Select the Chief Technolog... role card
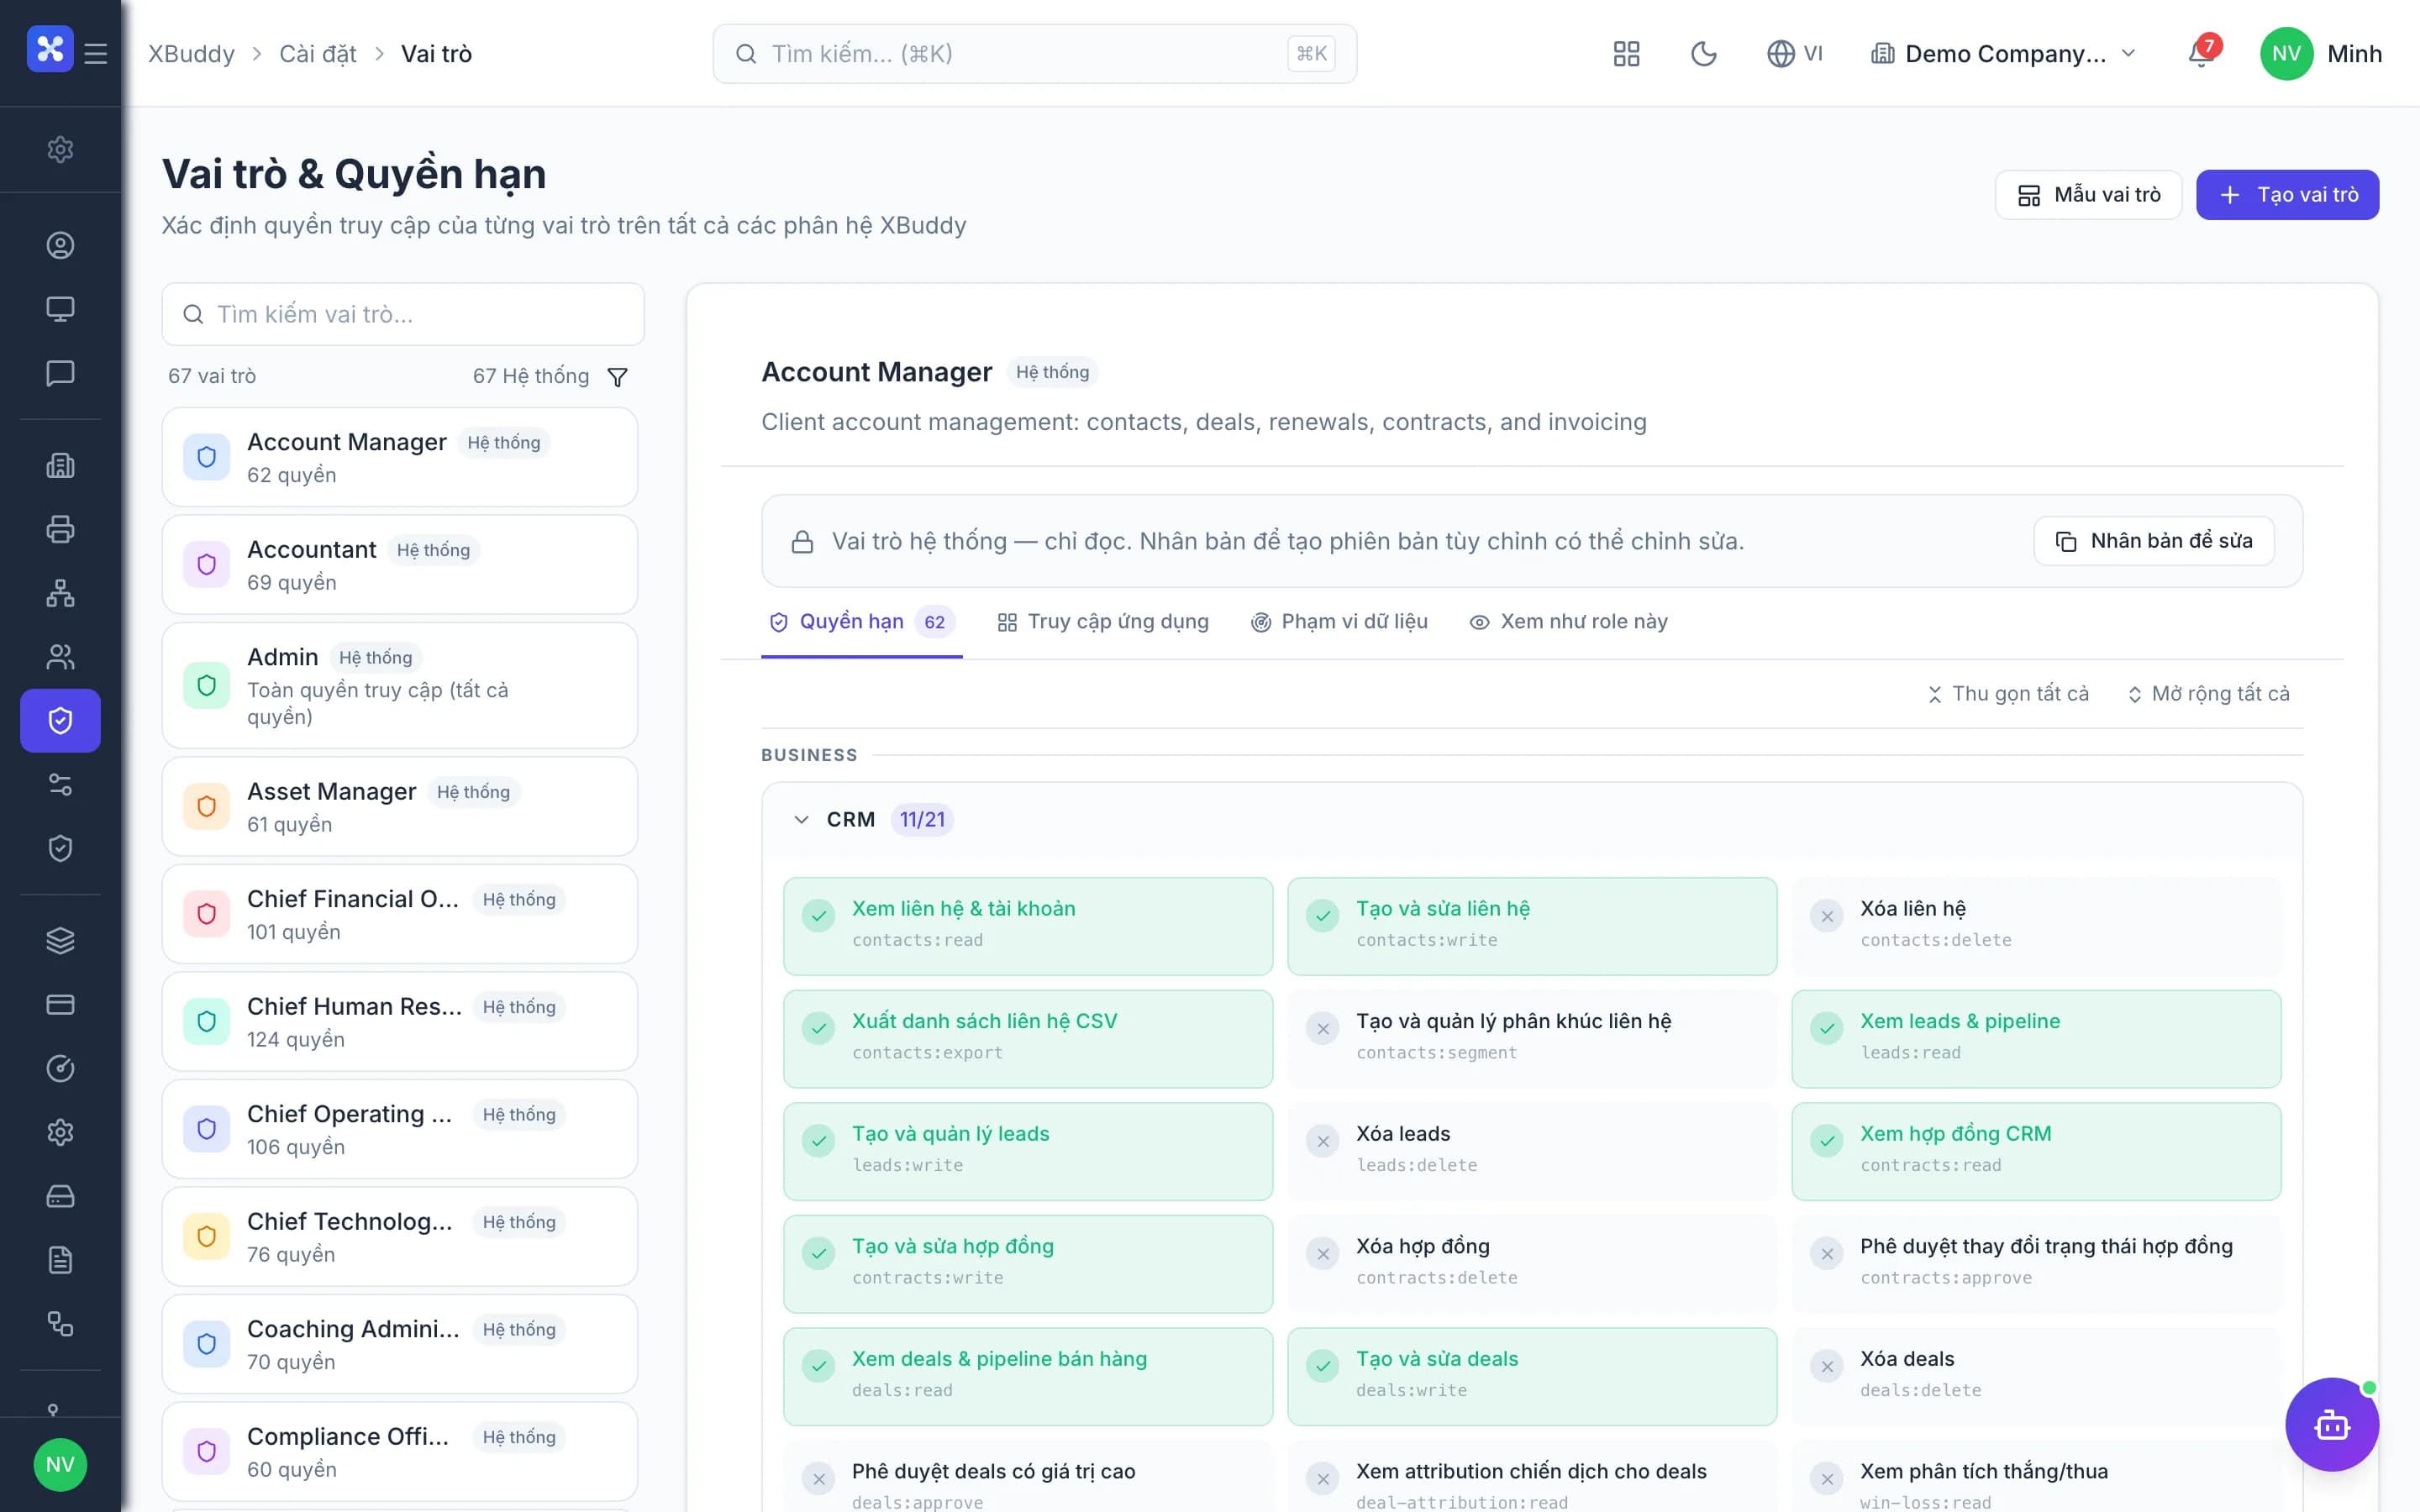 (x=400, y=1237)
